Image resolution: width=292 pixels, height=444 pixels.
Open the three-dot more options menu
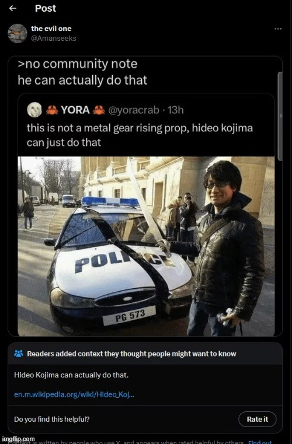pos(278,29)
